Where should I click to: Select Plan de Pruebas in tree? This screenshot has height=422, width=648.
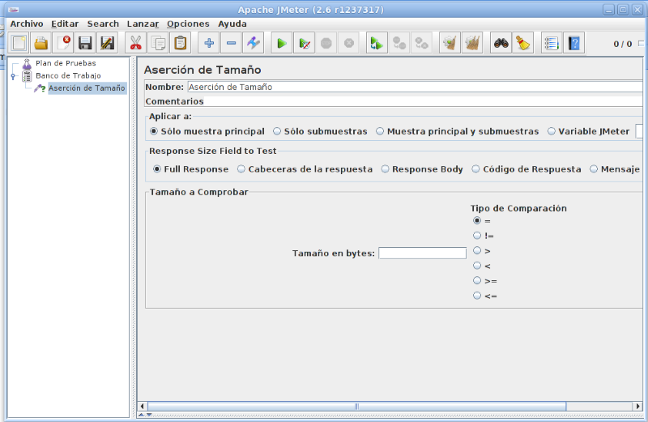[x=66, y=63]
